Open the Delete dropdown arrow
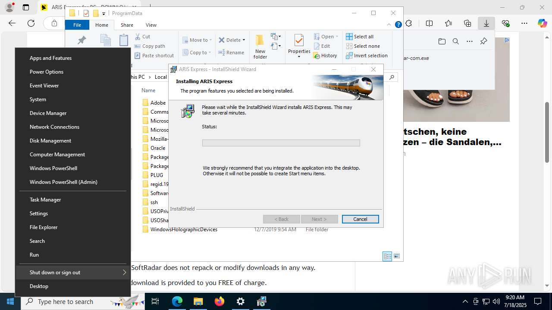This screenshot has height=310, width=552. (x=244, y=40)
